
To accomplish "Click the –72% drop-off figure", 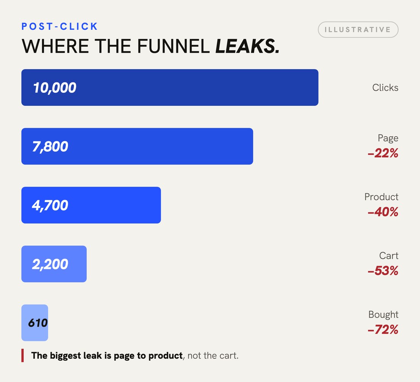I will (383, 329).
